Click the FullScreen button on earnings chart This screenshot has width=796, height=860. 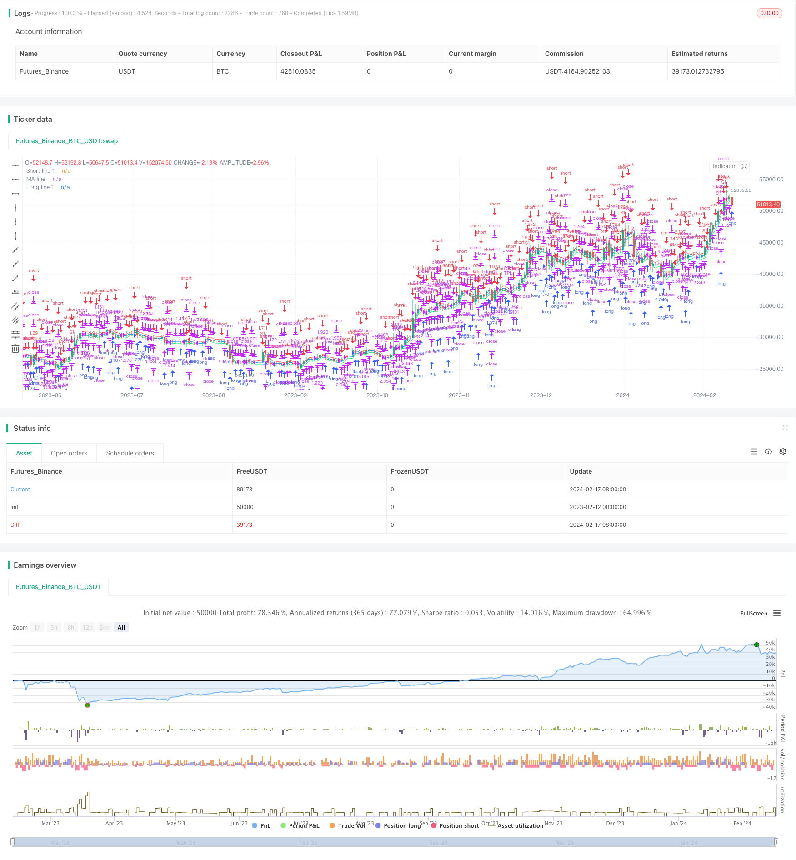click(753, 613)
